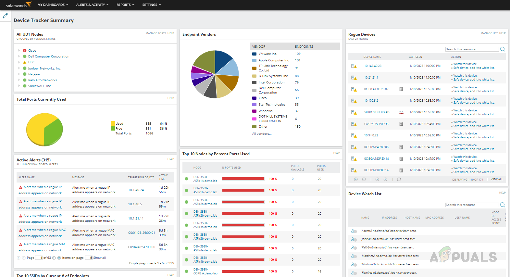The height and width of the screenshot is (277, 510).
Task: Click the warning icon of the 10.1.40.74 alert
Action: (20, 187)
